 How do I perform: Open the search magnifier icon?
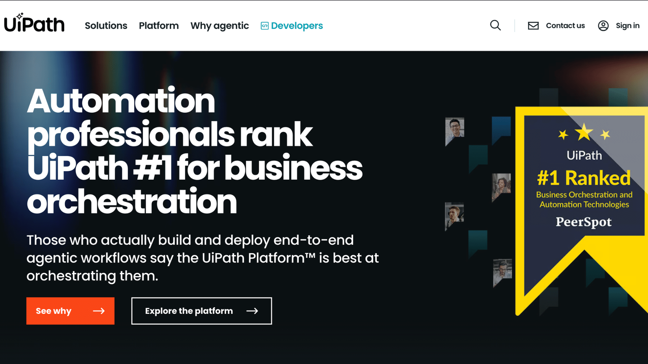495,25
